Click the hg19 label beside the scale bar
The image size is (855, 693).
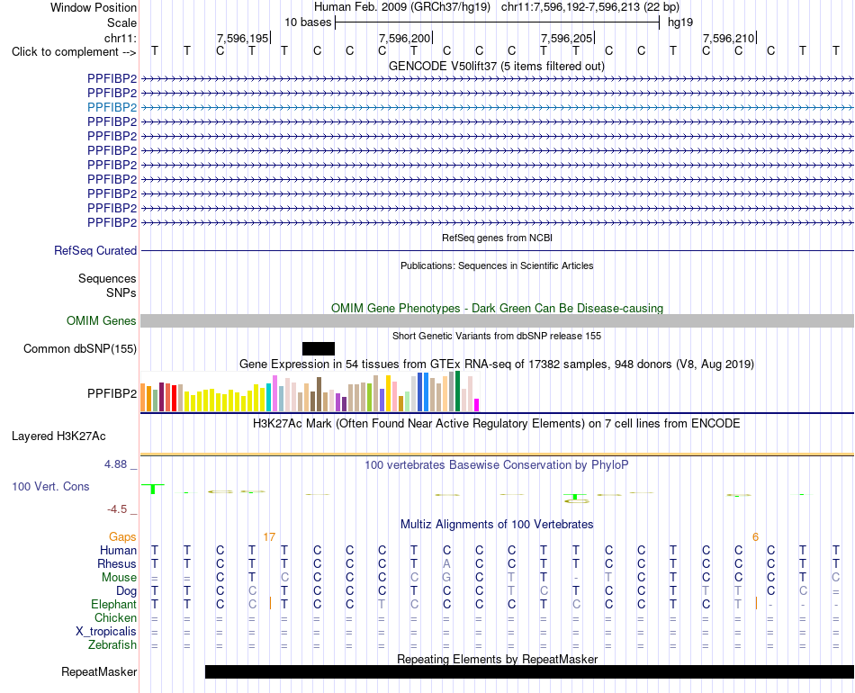coord(680,22)
